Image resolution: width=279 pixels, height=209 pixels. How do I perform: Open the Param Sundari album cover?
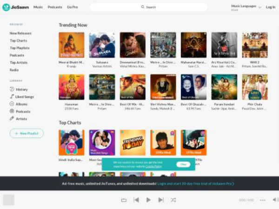224,87
